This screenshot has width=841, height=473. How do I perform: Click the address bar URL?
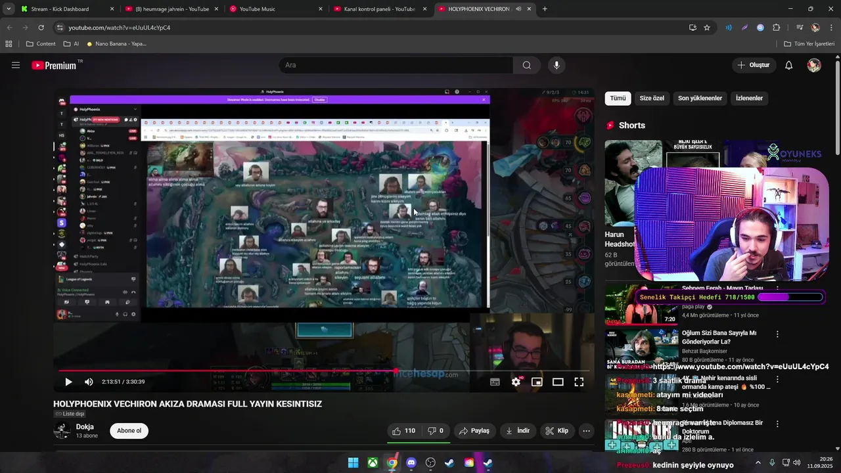tap(120, 28)
